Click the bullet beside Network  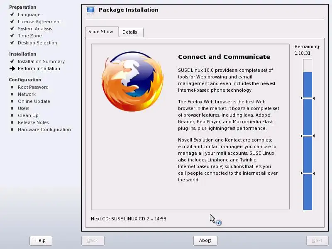point(12,94)
